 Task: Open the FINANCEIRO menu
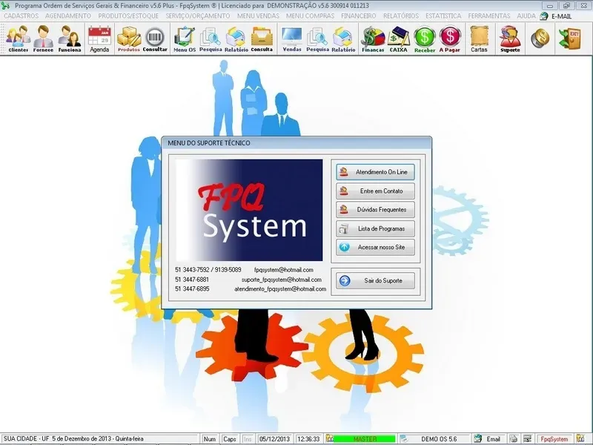point(359,16)
